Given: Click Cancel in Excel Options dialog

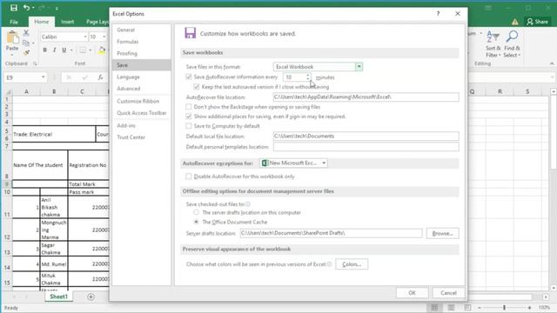Looking at the screenshot, I should point(448,293).
